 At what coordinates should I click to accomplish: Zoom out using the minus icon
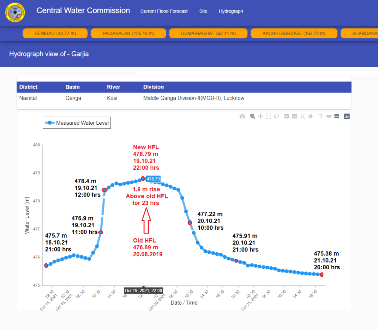point(295,116)
